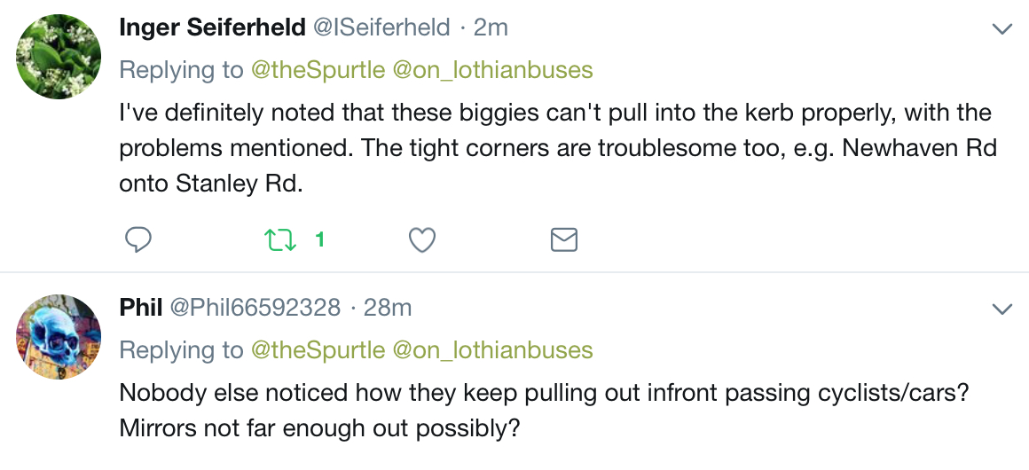Open @theSpurtle mention in Phil's reply
The image size is (1029, 470).
[318, 350]
